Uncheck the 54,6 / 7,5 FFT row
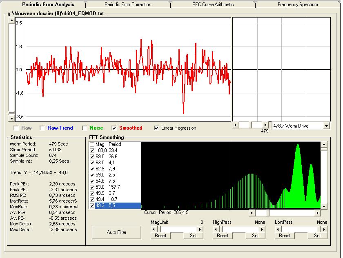 [x=92, y=181]
